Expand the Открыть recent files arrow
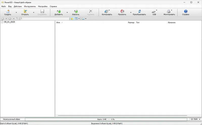 point(34,12)
